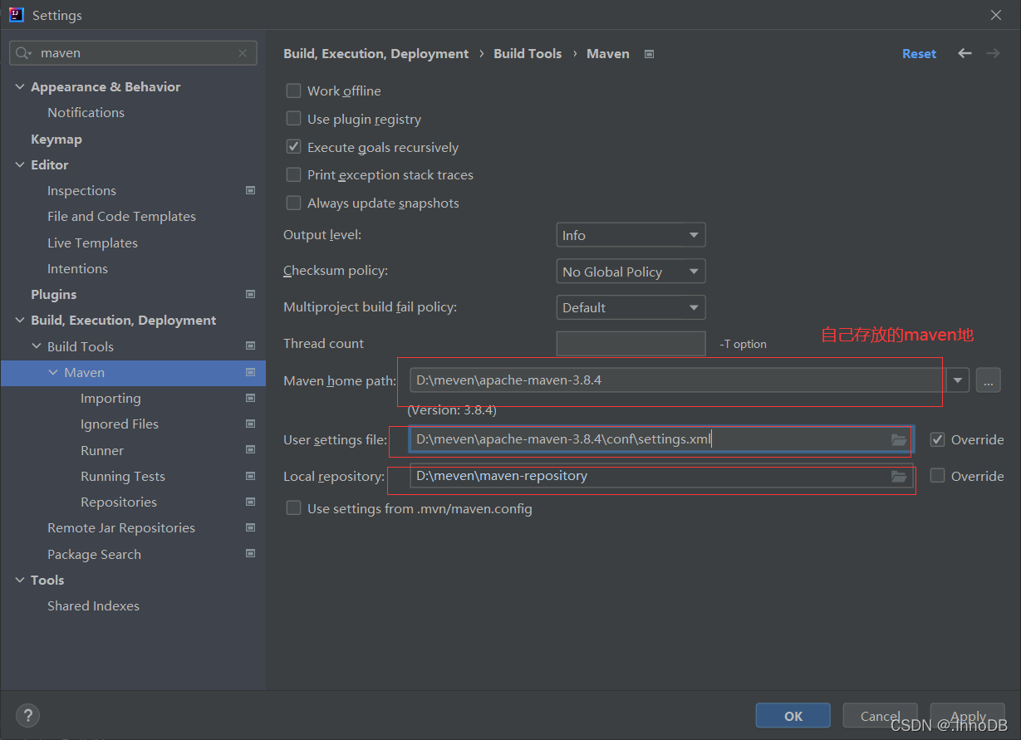Uncheck Override for User settings file
The height and width of the screenshot is (740, 1021).
click(937, 439)
